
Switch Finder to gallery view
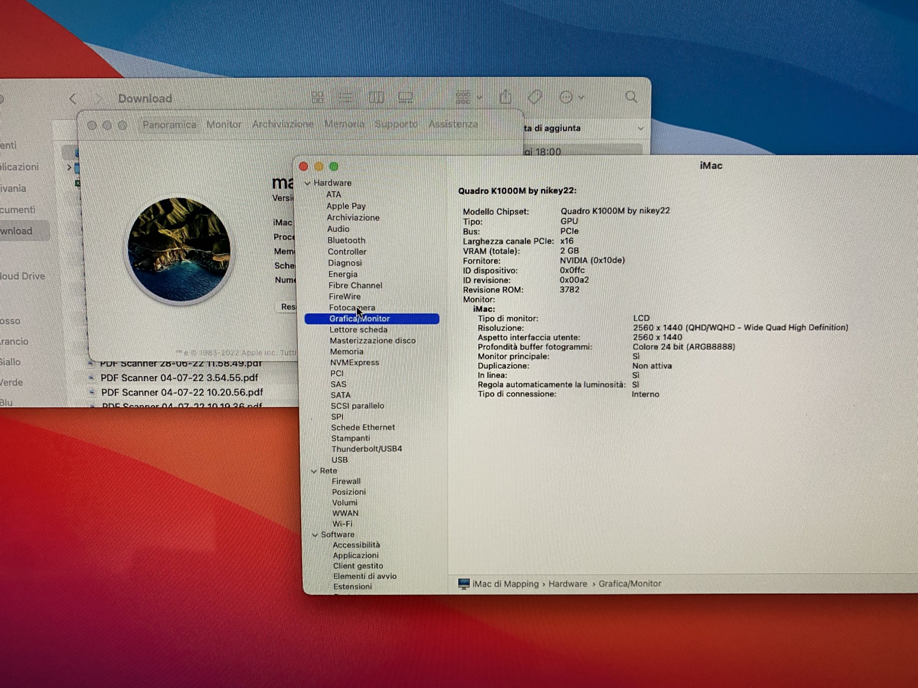[x=406, y=97]
